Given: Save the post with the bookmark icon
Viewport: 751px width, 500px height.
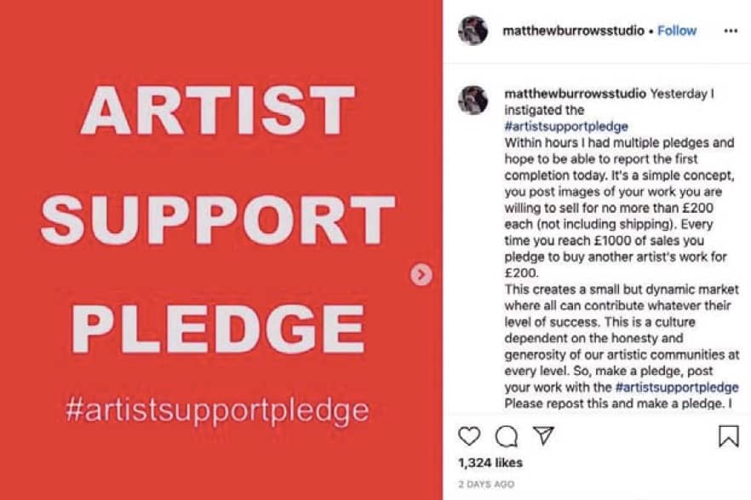Looking at the screenshot, I should (x=729, y=436).
